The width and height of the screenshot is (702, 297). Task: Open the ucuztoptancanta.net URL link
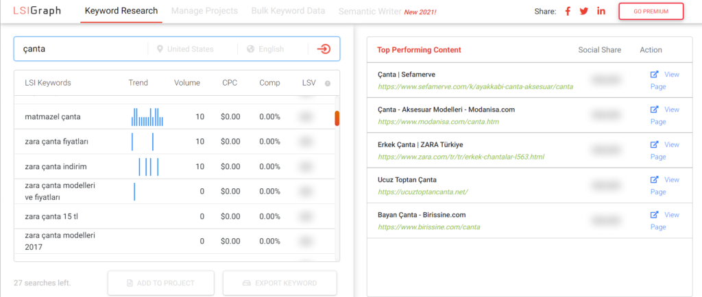pos(422,192)
